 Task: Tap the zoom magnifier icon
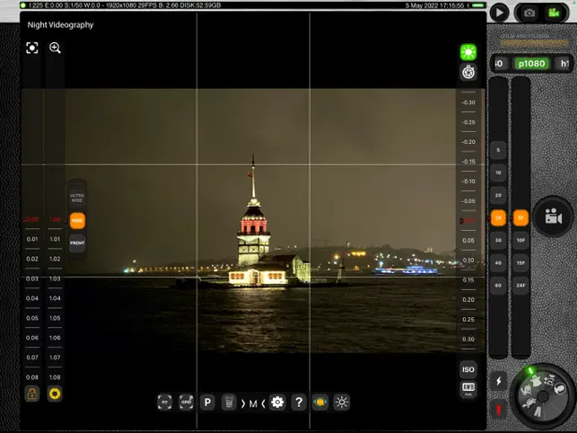pos(55,49)
